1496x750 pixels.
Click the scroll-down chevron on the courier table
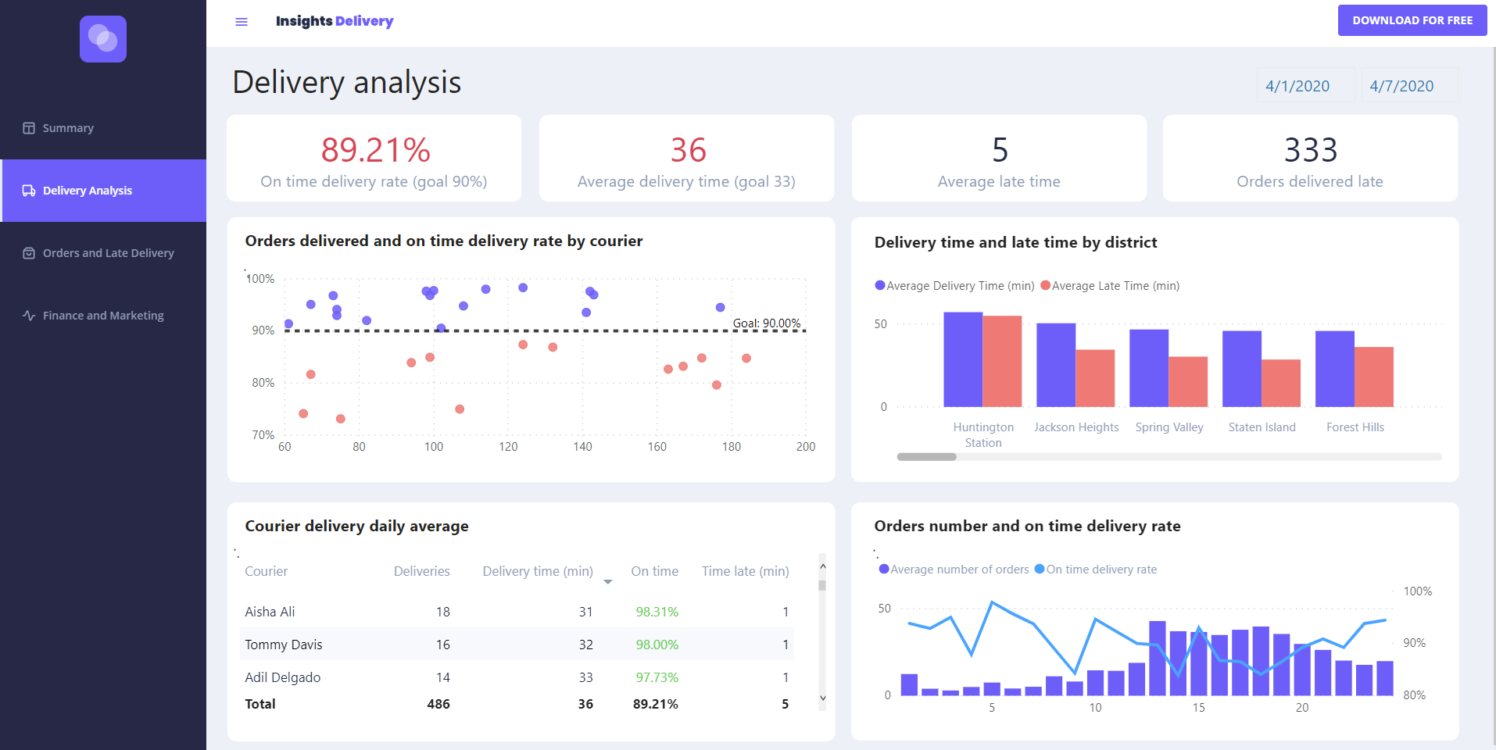(821, 698)
